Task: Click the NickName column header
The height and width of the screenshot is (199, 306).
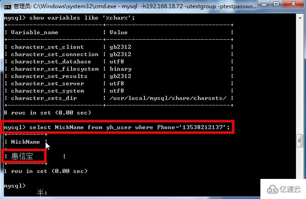Action: (x=26, y=142)
